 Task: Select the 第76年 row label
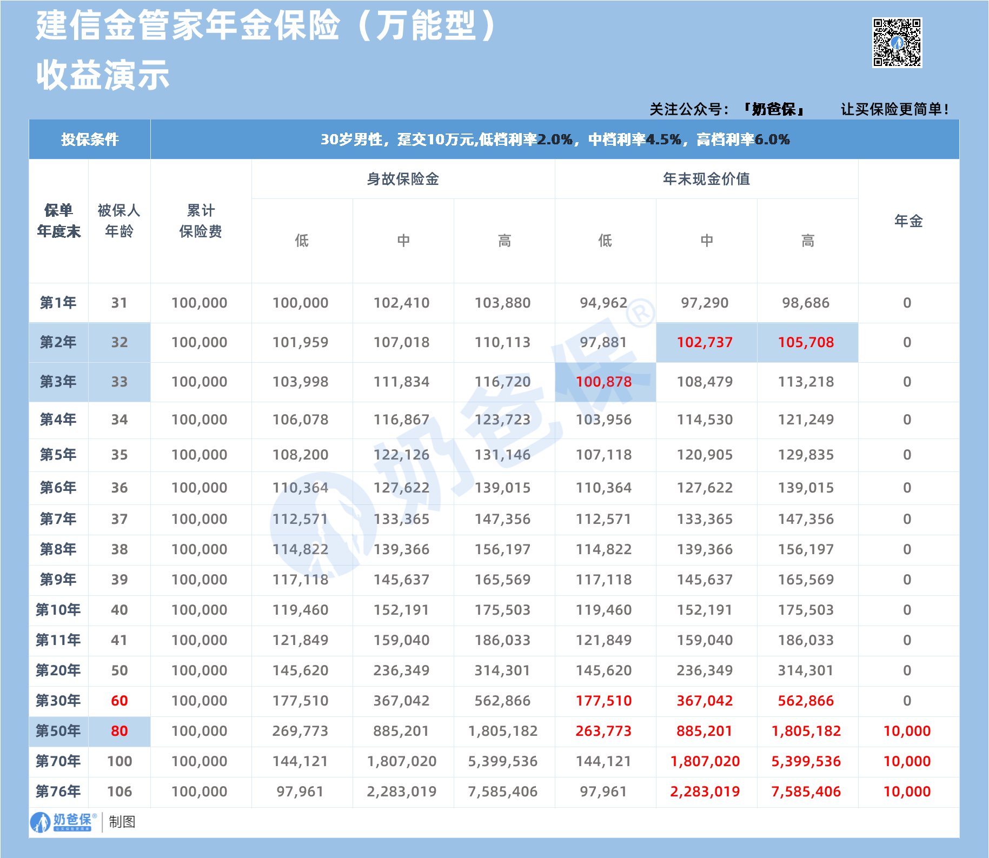click(x=58, y=792)
